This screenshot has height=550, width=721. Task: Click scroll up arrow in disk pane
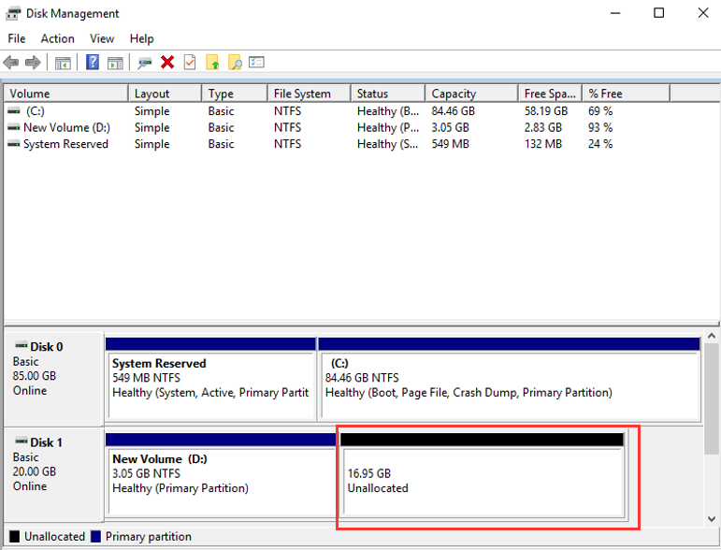coord(713,336)
